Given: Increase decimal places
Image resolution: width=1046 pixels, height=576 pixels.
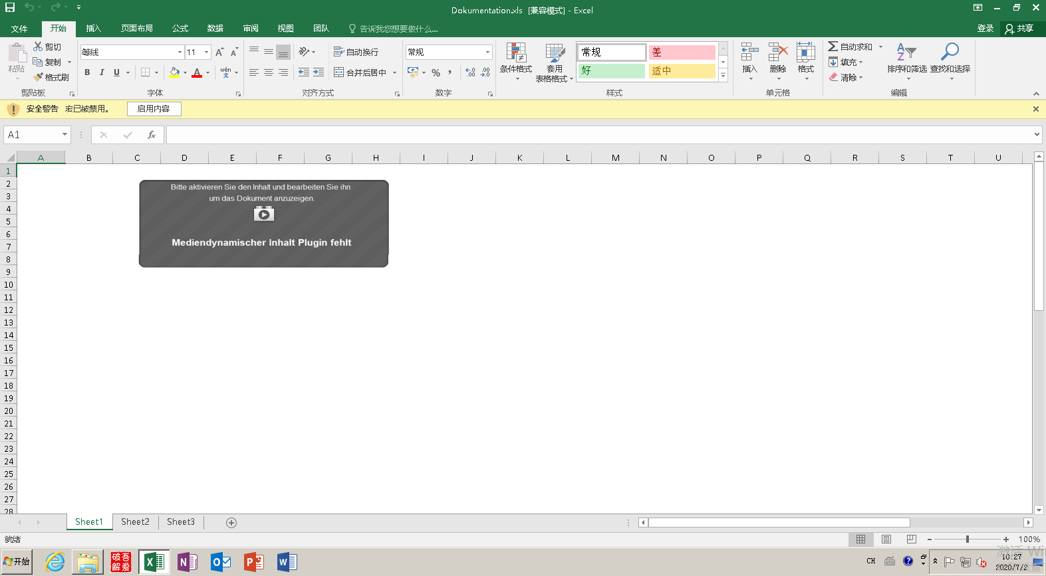Looking at the screenshot, I should (471, 72).
